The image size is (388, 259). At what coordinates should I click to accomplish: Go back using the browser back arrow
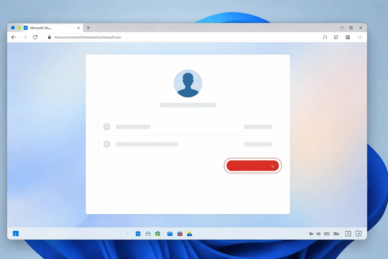(x=14, y=37)
